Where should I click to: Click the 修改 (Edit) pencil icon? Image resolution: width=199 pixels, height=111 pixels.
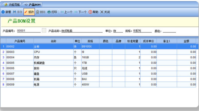coord(26,12)
